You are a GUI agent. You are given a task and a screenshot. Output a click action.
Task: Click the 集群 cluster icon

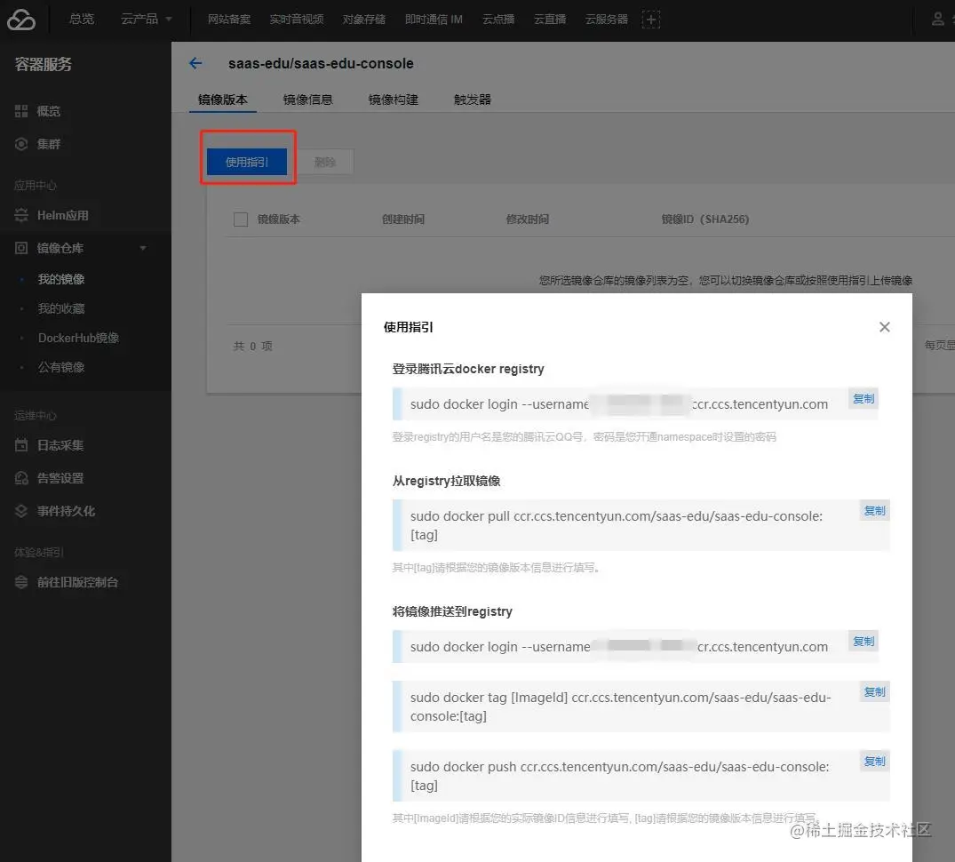click(21, 144)
